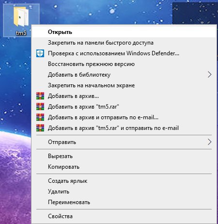Click WinRAR icon beside '"tm5.rar" и отправить по e-mail'
Viewport: 218px width, 224px height.
[40, 128]
